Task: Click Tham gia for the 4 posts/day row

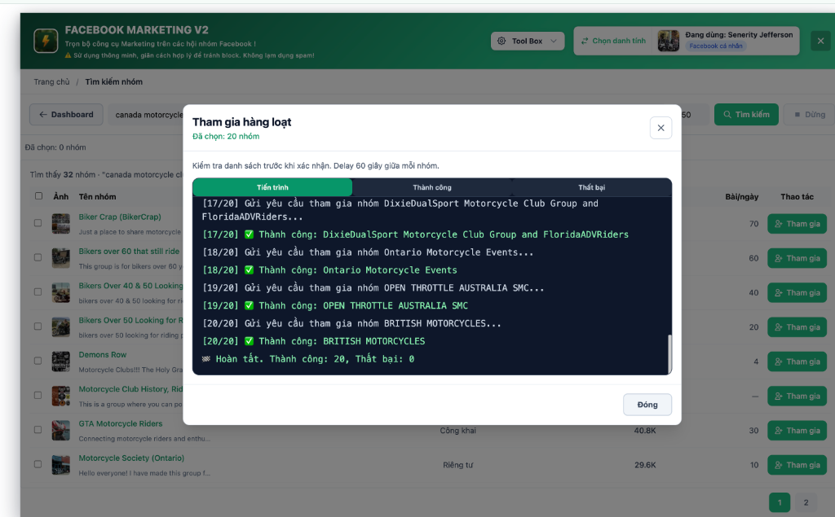Action: coord(797,361)
